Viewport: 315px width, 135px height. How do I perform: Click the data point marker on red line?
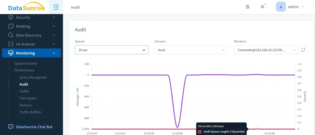pos(257,129)
